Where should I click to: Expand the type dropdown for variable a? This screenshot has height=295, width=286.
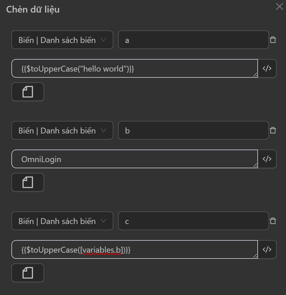[62, 40]
